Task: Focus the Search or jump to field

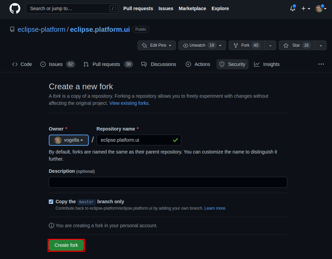Action: coord(71,8)
